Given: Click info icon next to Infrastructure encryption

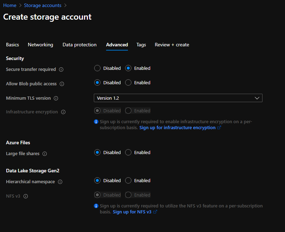Looking at the screenshot, I should tap(63, 112).
